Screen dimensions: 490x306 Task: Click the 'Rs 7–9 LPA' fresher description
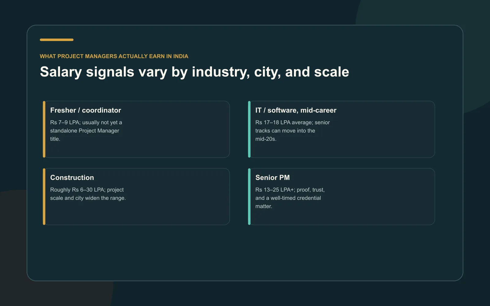(x=86, y=131)
